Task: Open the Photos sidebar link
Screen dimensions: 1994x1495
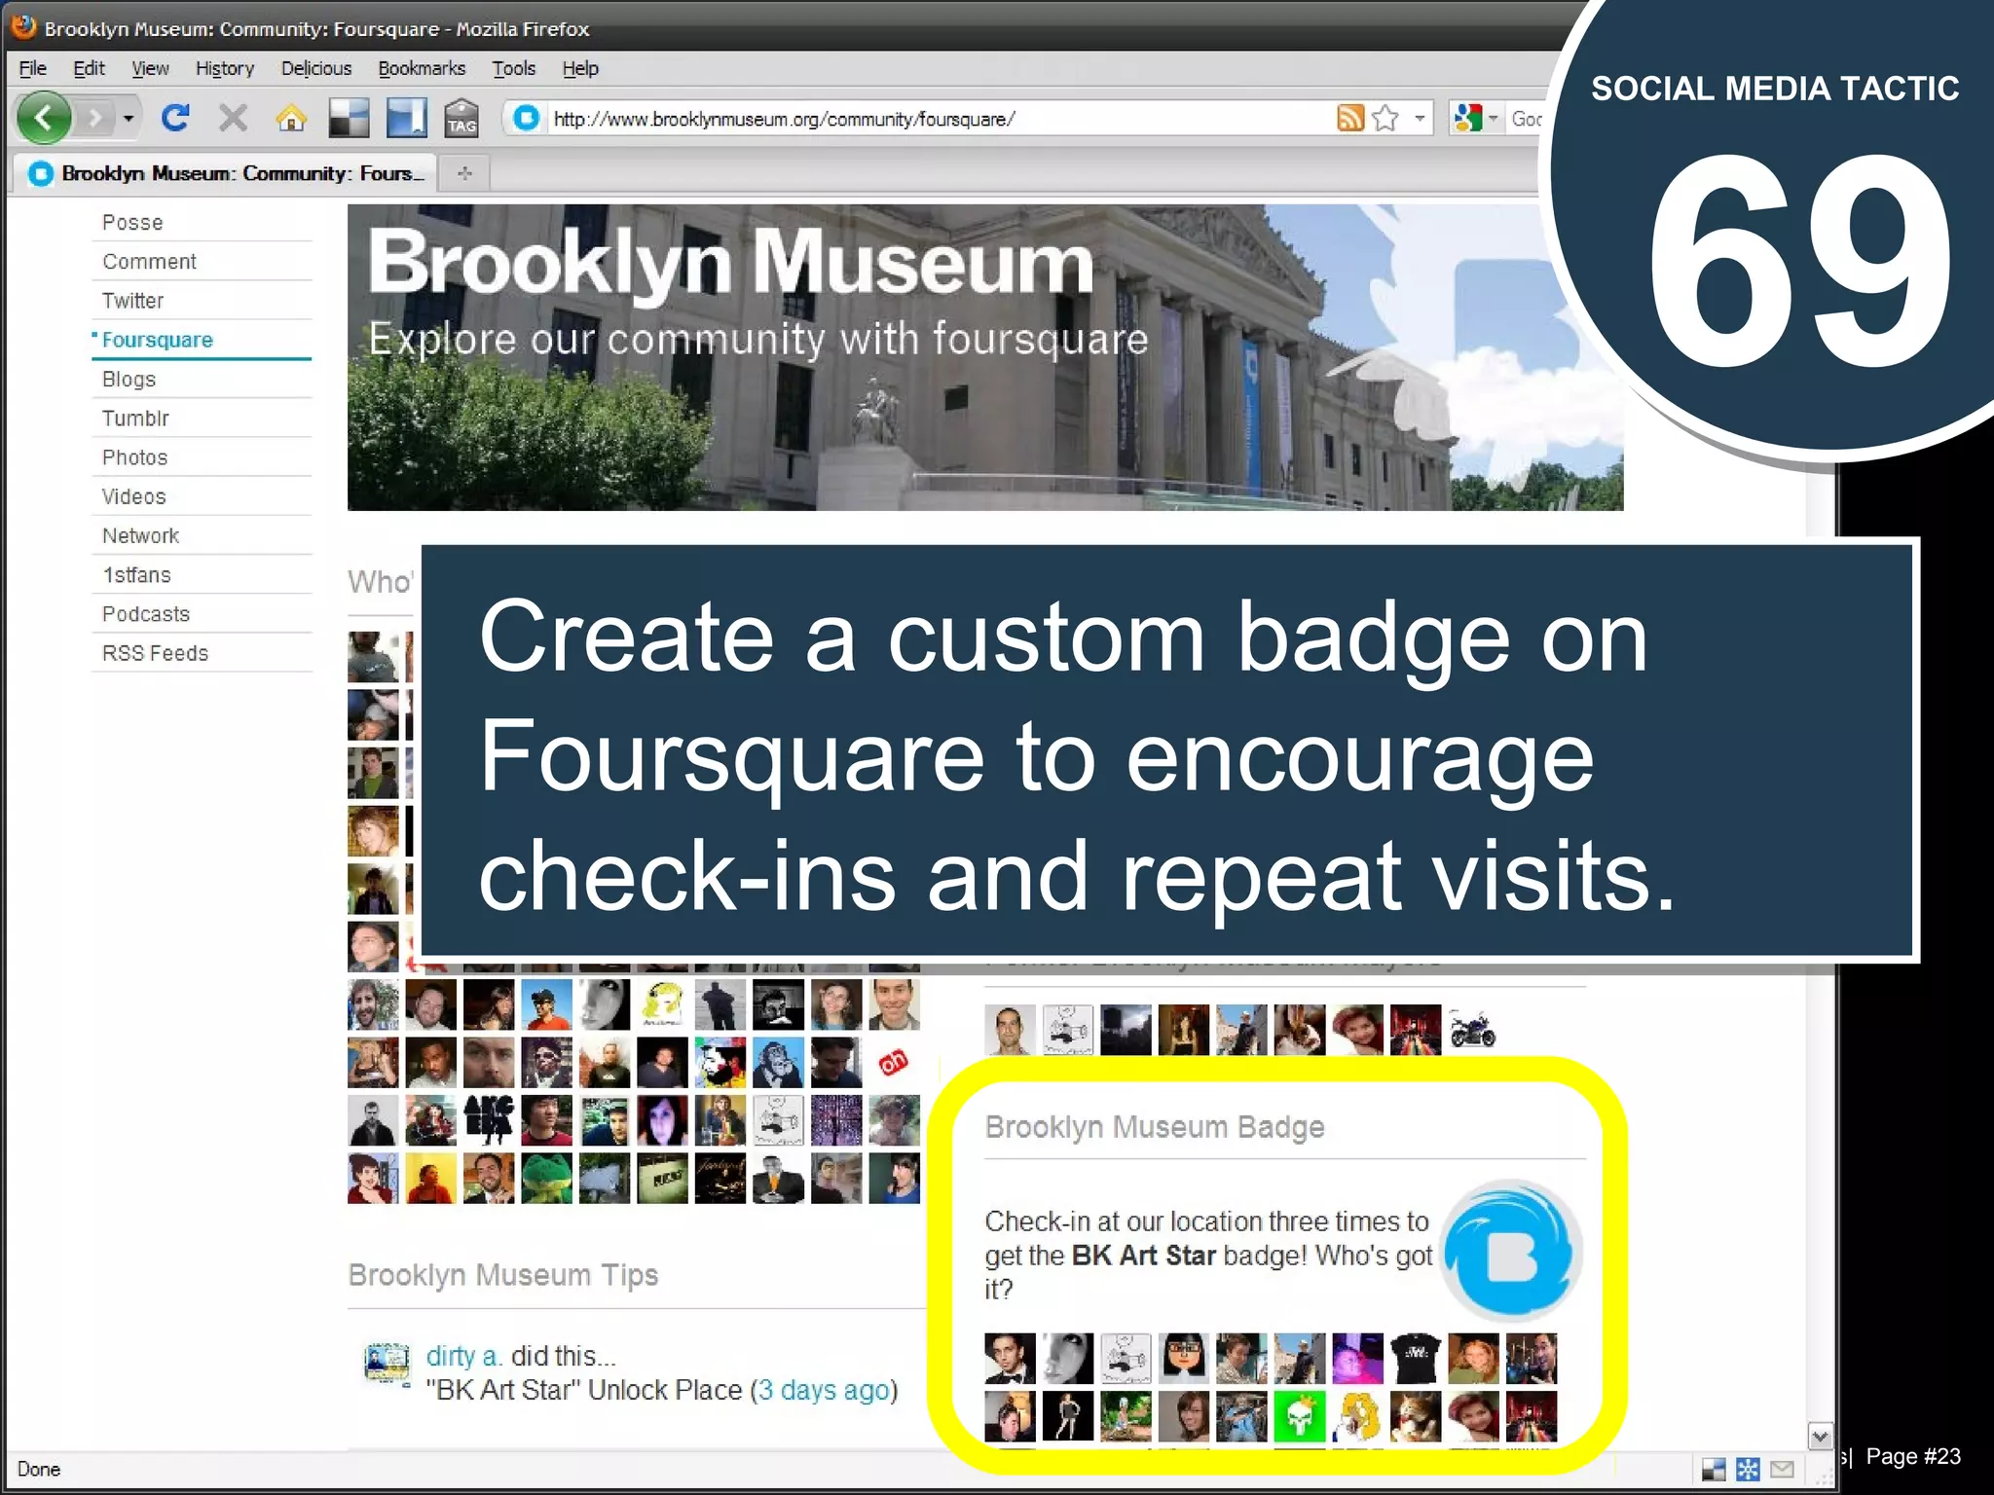Action: tap(134, 457)
